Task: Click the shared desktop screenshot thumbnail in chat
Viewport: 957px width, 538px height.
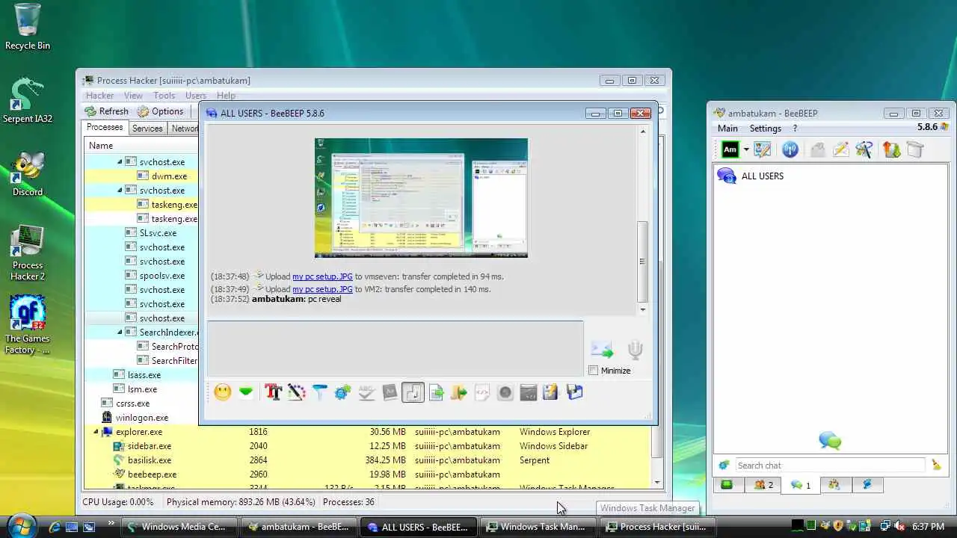Action: tap(421, 198)
